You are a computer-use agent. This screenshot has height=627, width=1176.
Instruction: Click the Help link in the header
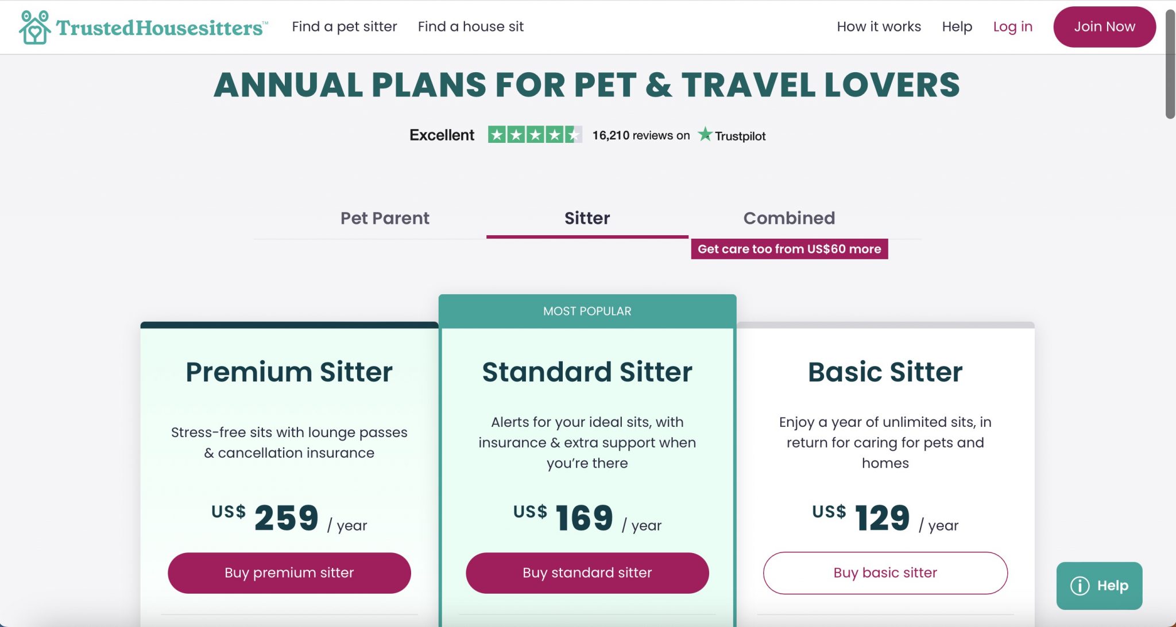(957, 26)
